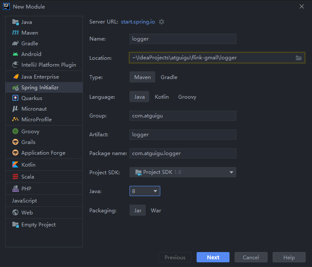Click the Web globe icon
Screen dimensions: 312x267
[15, 212]
